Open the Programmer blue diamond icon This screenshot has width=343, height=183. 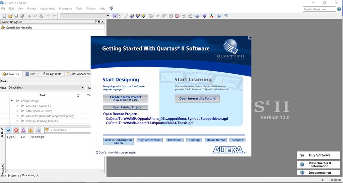click(204, 16)
